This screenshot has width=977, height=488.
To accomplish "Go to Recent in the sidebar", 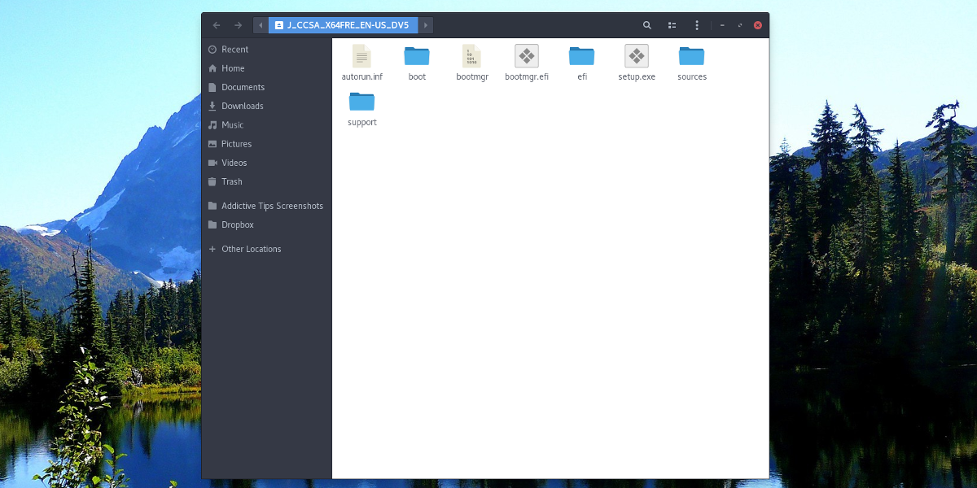I will (234, 50).
